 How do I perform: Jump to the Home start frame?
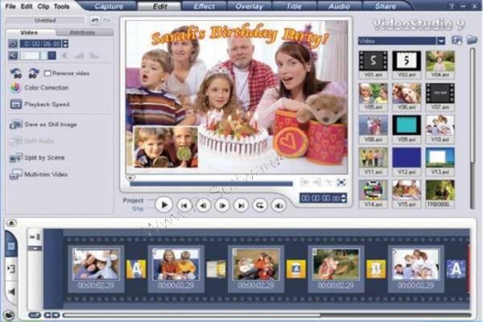coord(184,205)
